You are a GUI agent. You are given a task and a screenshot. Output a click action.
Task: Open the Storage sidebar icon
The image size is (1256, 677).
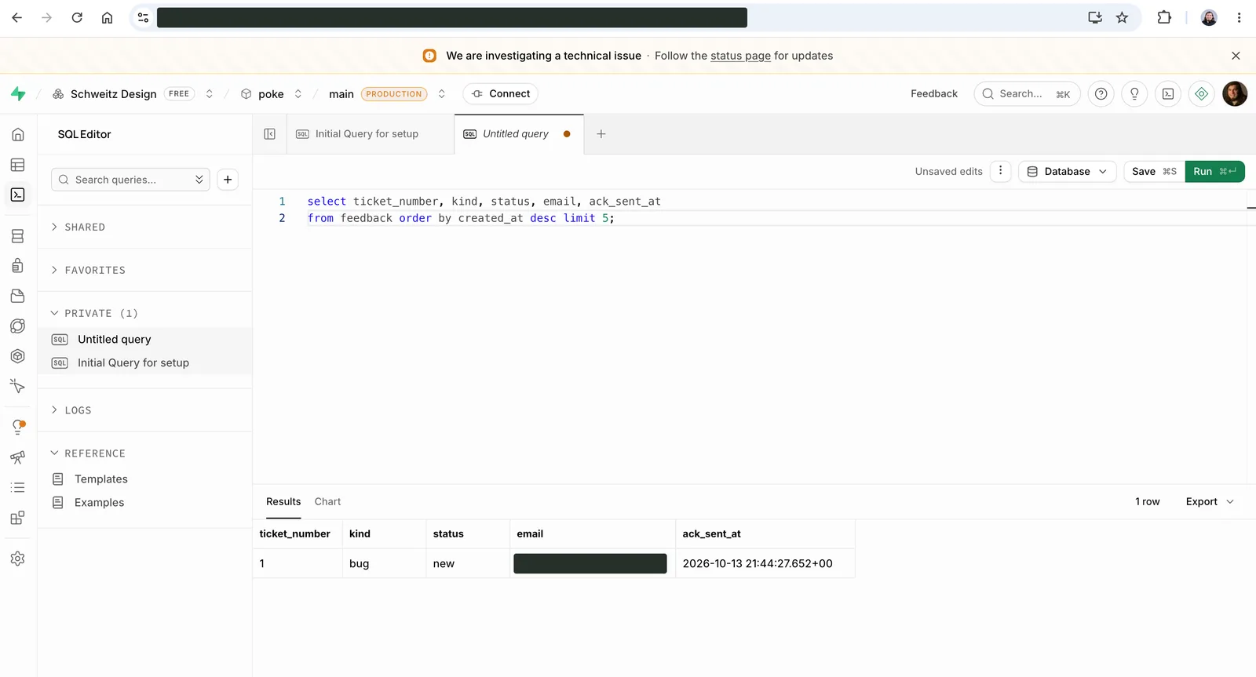point(18,296)
